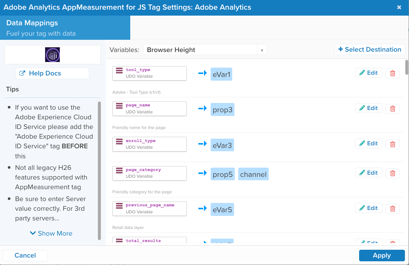
Task: Select the tool_type UDO Variable box
Action: [150, 74]
